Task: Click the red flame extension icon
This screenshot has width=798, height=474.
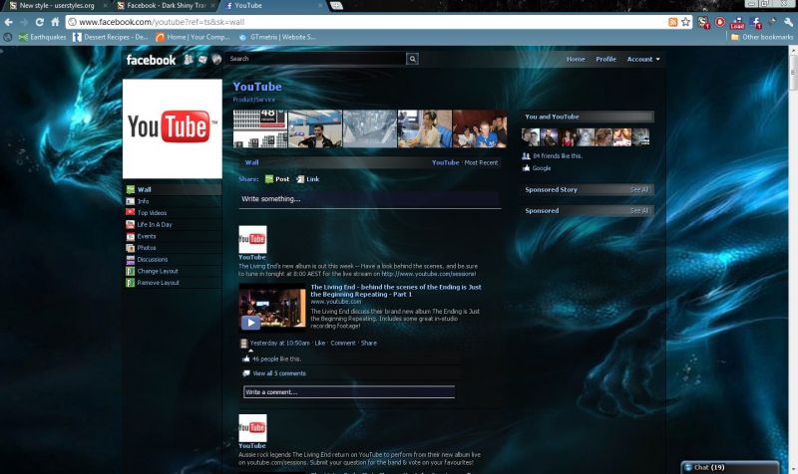Action: pyautogui.click(x=720, y=22)
